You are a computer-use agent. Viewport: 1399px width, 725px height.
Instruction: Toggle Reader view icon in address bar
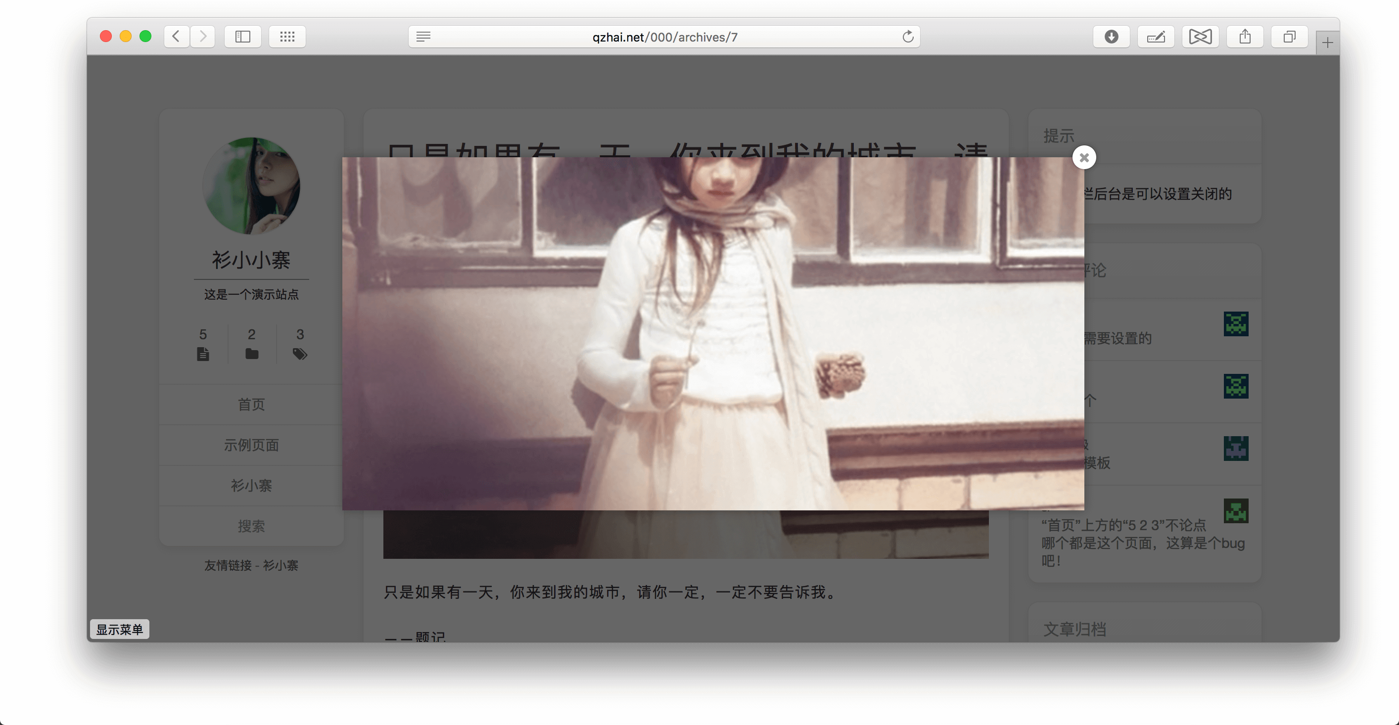click(x=423, y=37)
